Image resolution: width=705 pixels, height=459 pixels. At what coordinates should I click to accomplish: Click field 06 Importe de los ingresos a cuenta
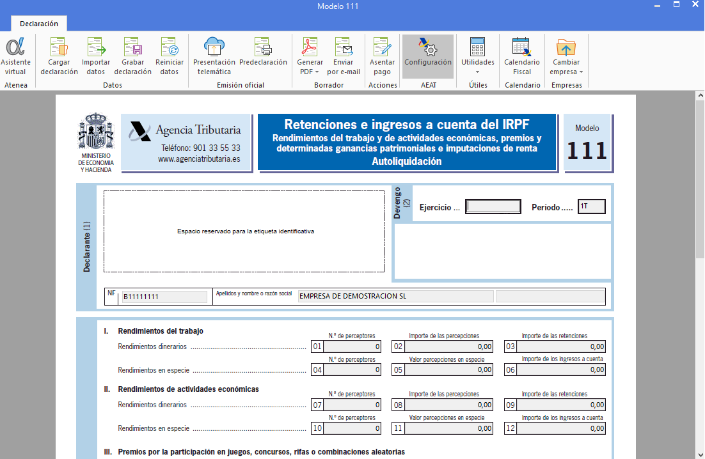(560, 370)
